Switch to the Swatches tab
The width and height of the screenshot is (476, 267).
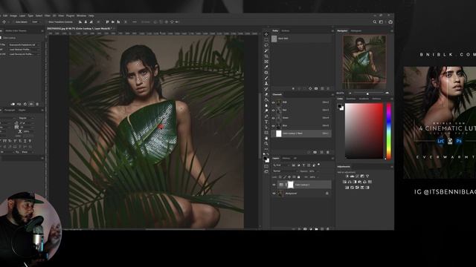(351, 99)
